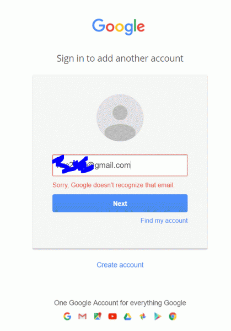Click the red 'doesn't recognize that email' error message

(x=113, y=185)
